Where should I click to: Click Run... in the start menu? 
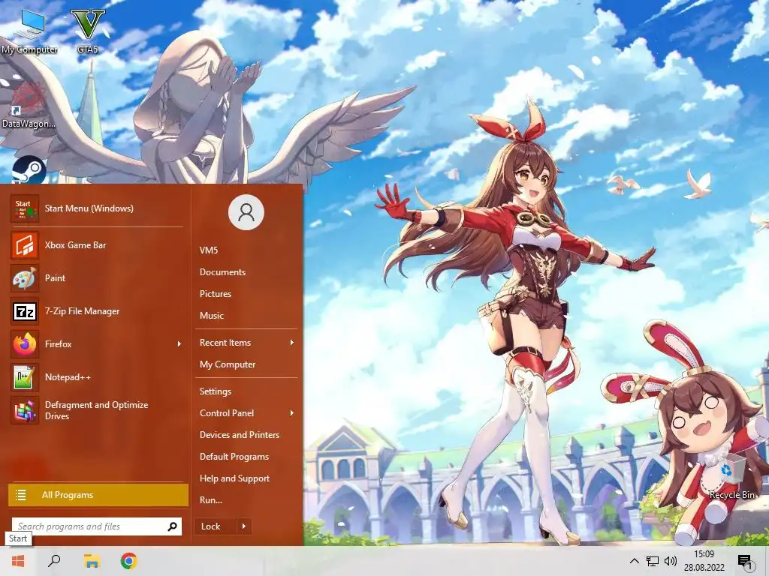coord(211,500)
